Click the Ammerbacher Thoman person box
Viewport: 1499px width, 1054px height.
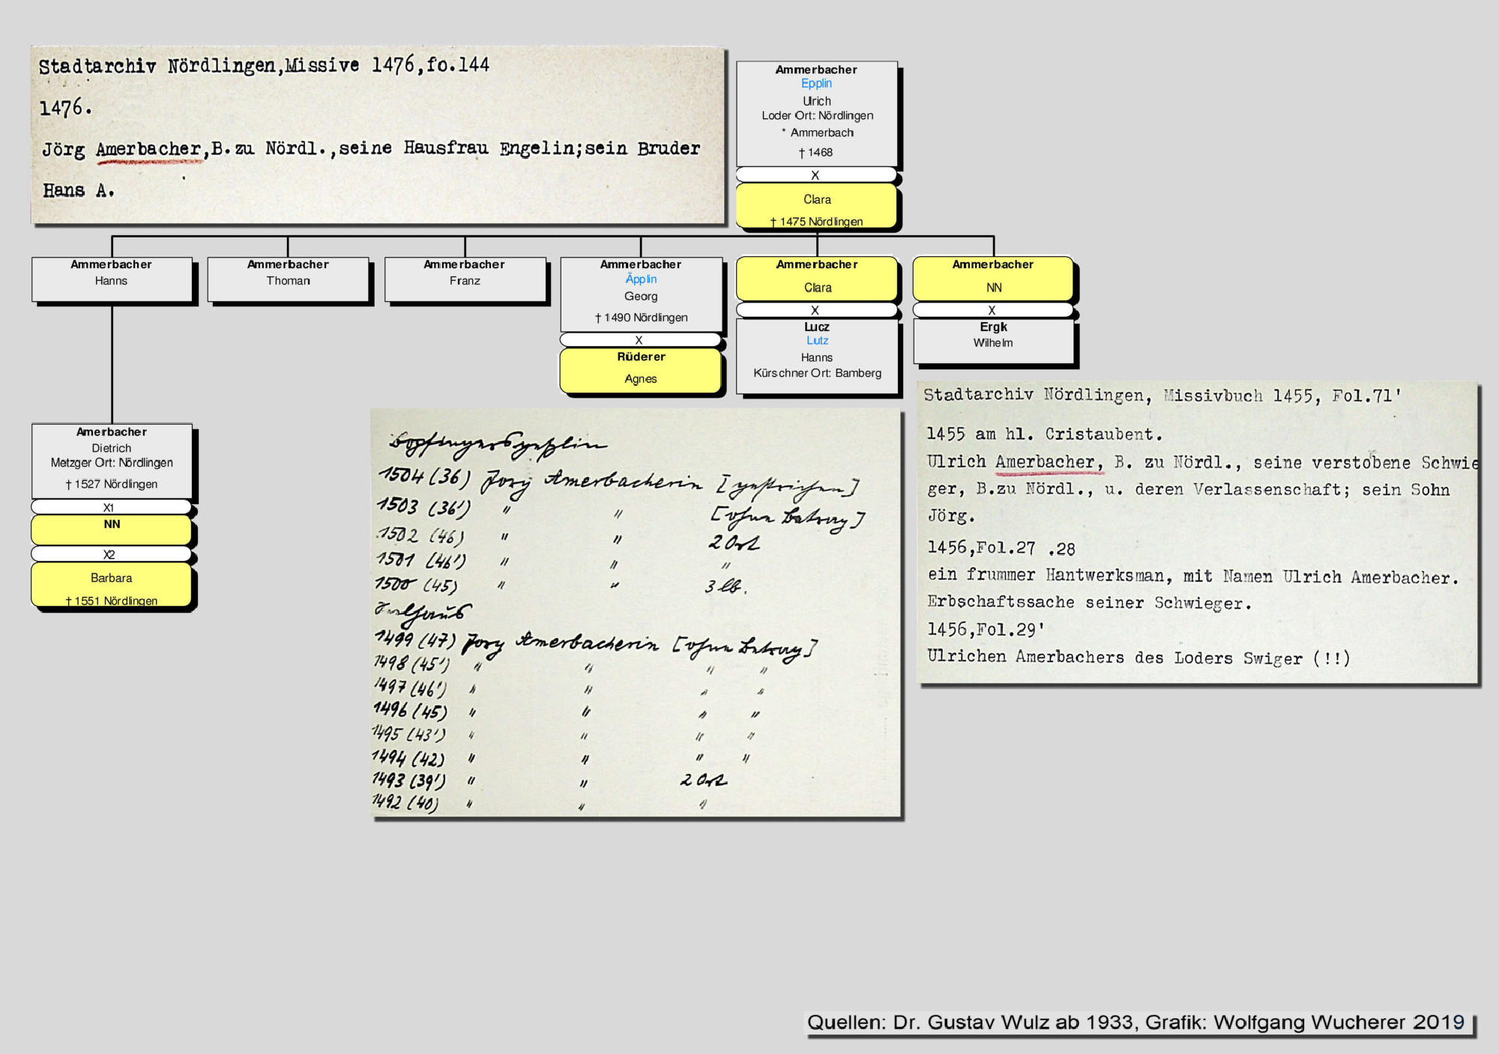click(288, 279)
